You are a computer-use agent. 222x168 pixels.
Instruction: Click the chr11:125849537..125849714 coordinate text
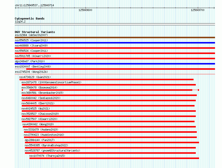point(34,5)
